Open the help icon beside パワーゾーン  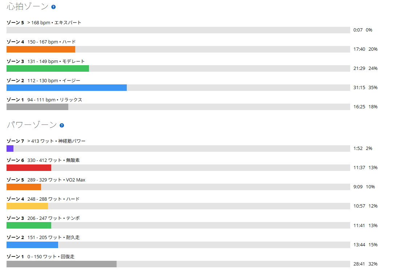pyautogui.click(x=62, y=125)
